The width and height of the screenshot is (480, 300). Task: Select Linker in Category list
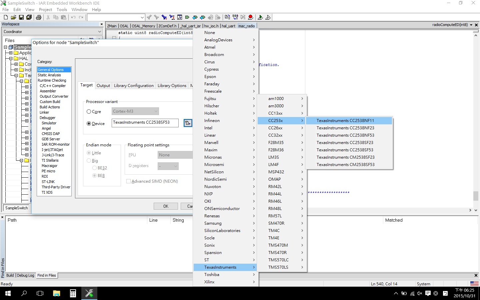[44, 112]
